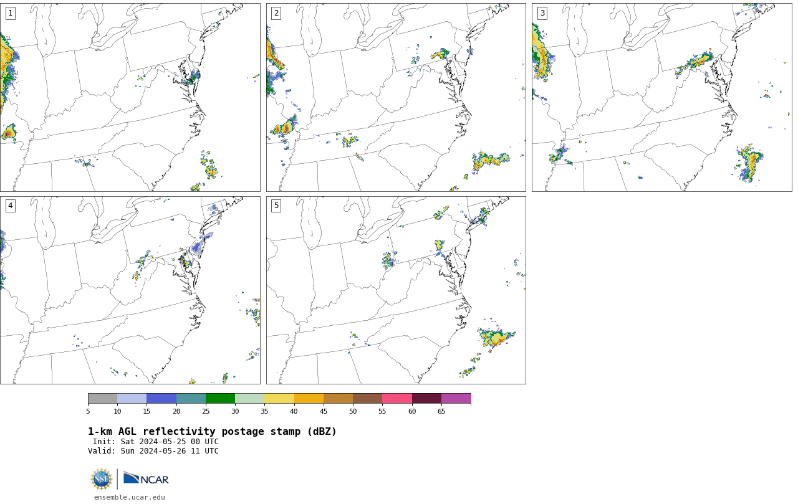Click the '5' tick label on colorbar
798x504 pixels.
pos(88,411)
